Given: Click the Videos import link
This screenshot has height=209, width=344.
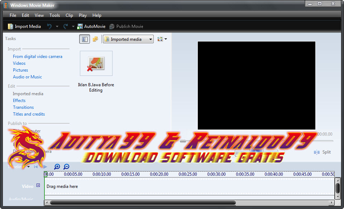Looking at the screenshot, I should [x=19, y=63].
